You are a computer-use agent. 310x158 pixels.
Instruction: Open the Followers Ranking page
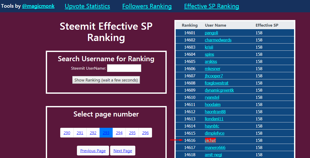(147, 6)
